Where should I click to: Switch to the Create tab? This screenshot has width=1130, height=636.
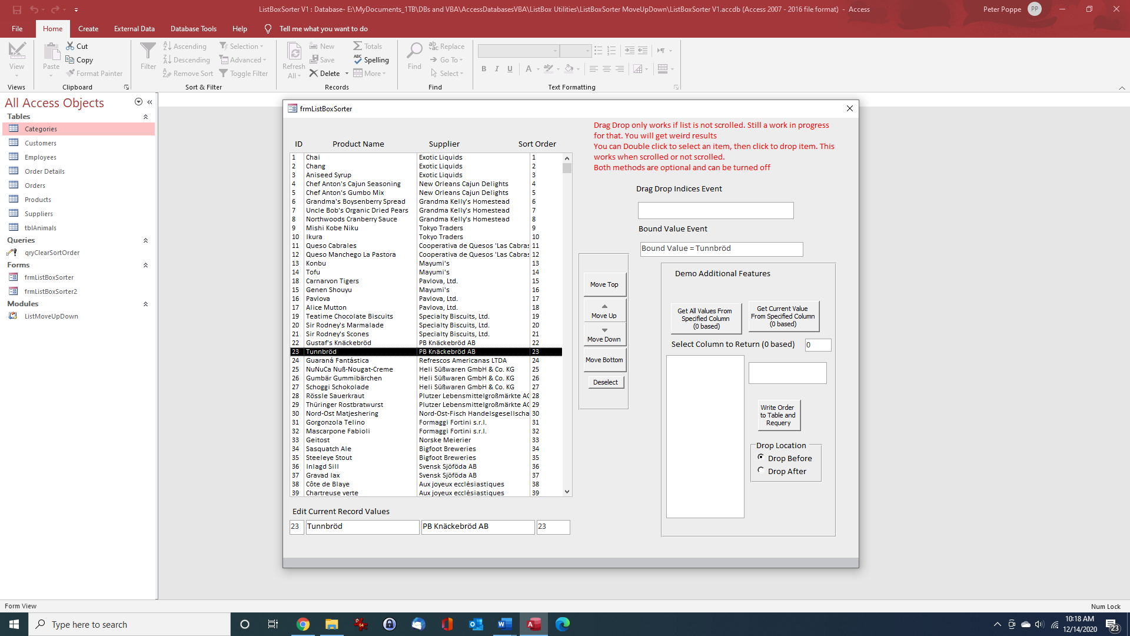[x=88, y=29]
